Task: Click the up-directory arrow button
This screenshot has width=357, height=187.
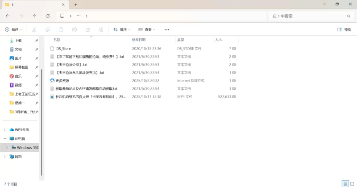Action: [34, 16]
